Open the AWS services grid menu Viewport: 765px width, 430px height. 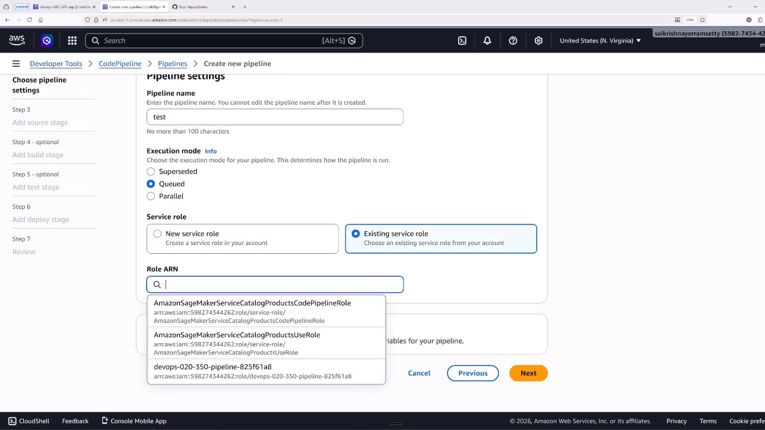(72, 41)
